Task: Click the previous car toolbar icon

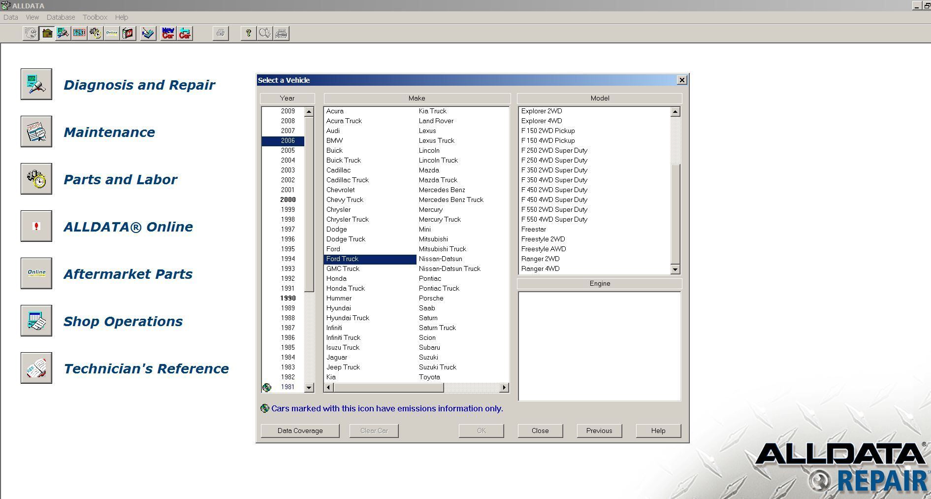Action: pyautogui.click(x=185, y=33)
